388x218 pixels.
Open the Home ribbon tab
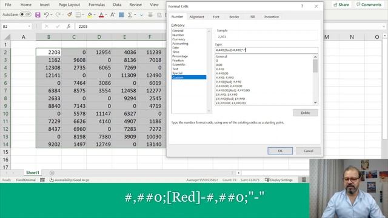click(25, 5)
